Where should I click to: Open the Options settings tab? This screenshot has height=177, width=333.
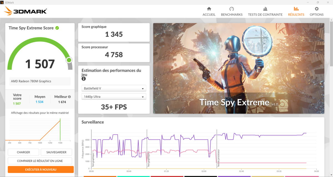coord(317,11)
